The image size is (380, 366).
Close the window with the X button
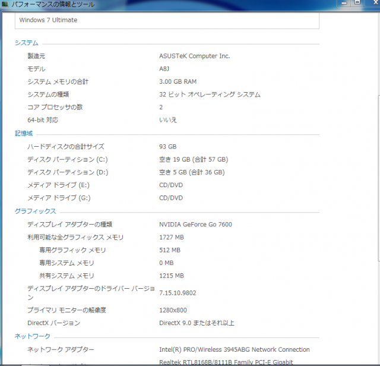pos(376,3)
